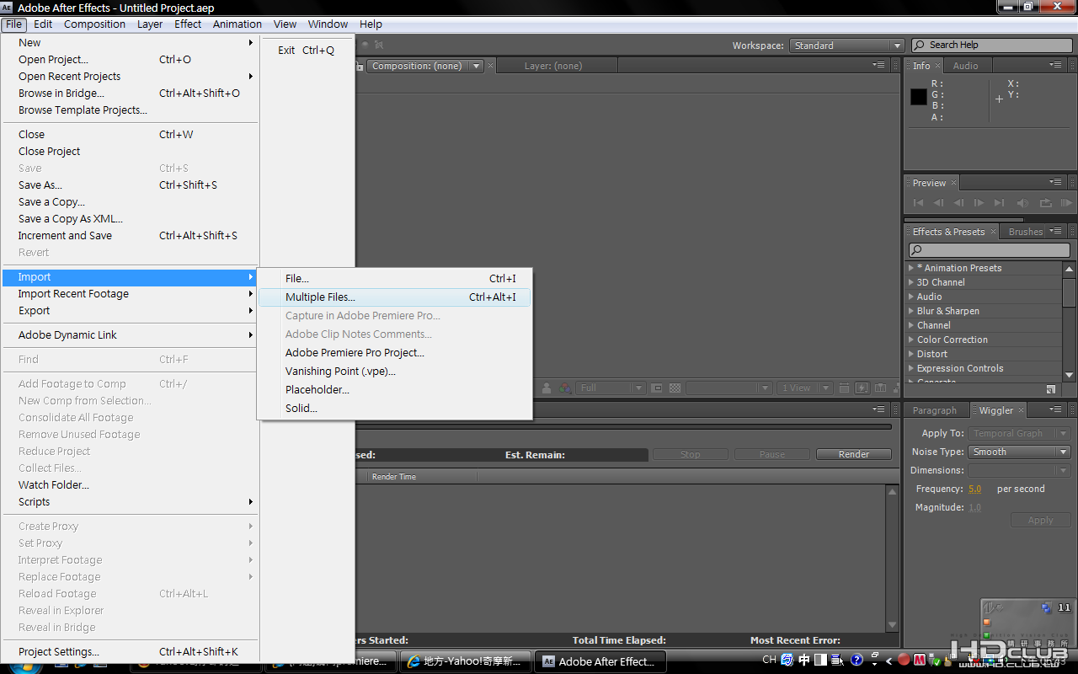Close the Preview panel tab

(953, 183)
